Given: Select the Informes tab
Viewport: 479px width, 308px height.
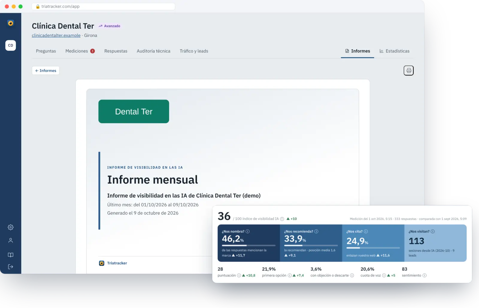Looking at the screenshot, I should [x=357, y=51].
